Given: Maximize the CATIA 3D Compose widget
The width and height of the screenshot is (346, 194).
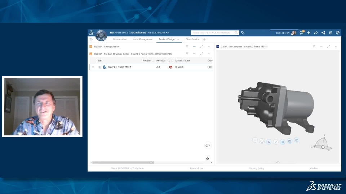Looking at the screenshot, I should (x=328, y=46).
